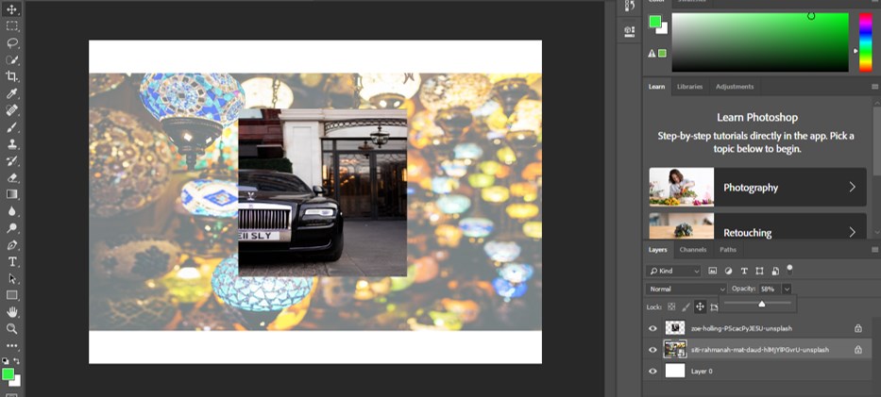Open the Layers panel flyout menu
The image size is (881, 397).
pos(874,250)
